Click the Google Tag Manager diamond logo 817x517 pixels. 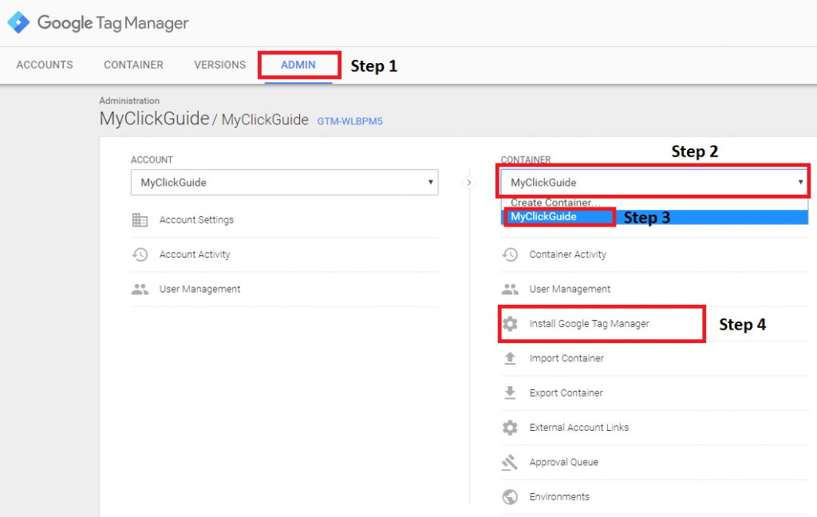[19, 22]
